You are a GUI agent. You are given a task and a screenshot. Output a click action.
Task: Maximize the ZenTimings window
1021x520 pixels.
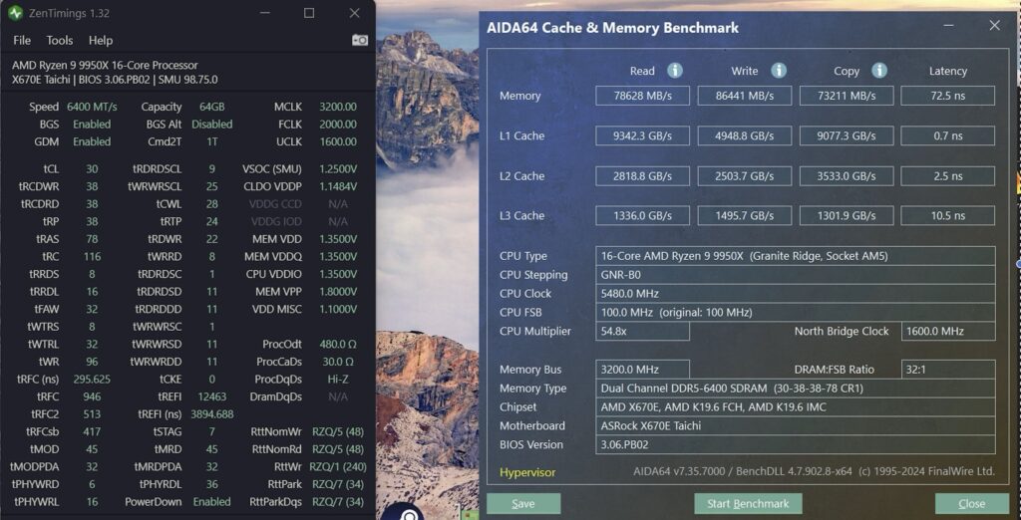coord(309,13)
